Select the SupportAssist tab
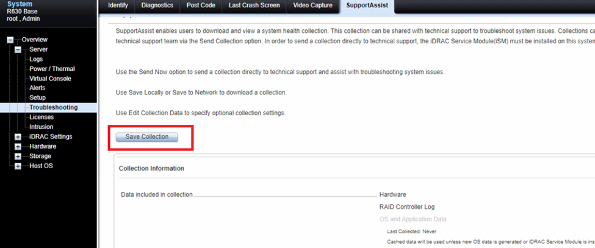The image size is (595, 248). (x=367, y=5)
